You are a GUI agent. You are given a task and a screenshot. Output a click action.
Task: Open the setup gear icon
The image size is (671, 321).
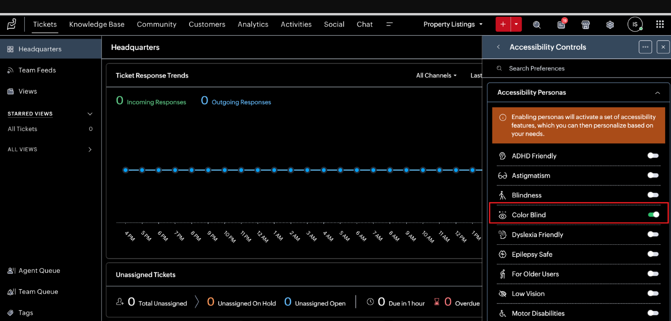[x=610, y=25]
